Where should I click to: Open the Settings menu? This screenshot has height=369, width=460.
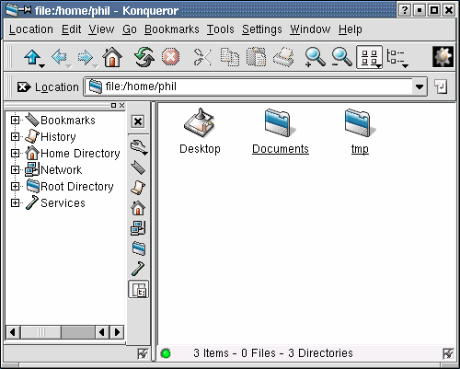pyautogui.click(x=262, y=29)
